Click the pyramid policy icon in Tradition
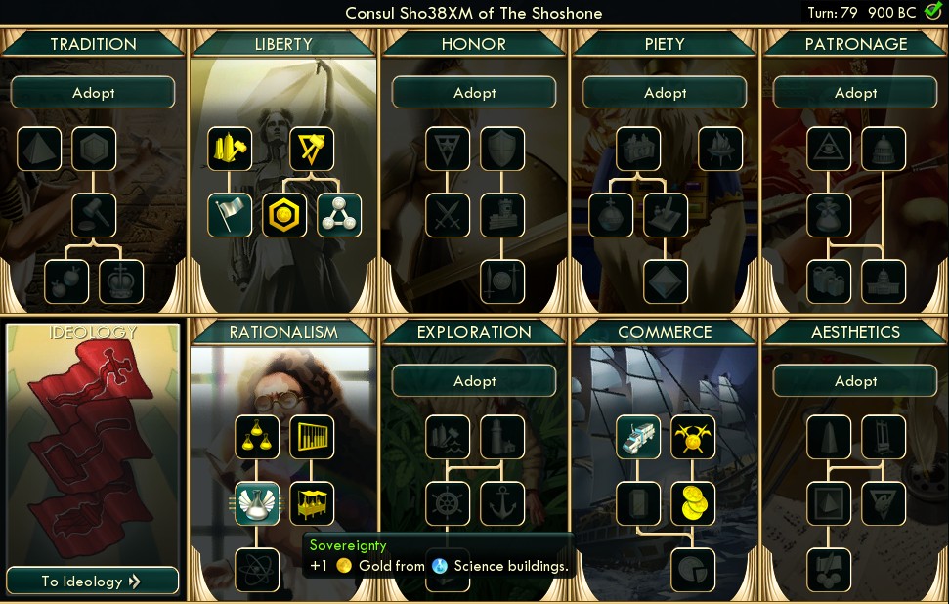Image resolution: width=949 pixels, height=604 pixels. click(39, 149)
